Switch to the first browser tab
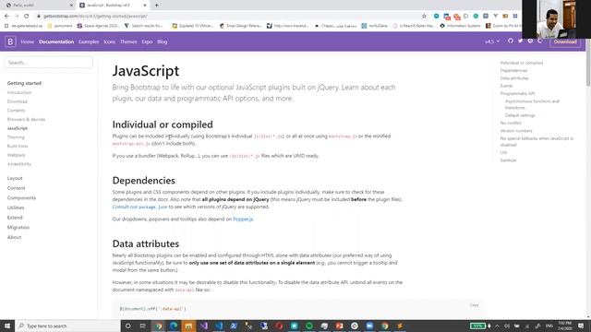The image size is (591, 332). click(38, 6)
